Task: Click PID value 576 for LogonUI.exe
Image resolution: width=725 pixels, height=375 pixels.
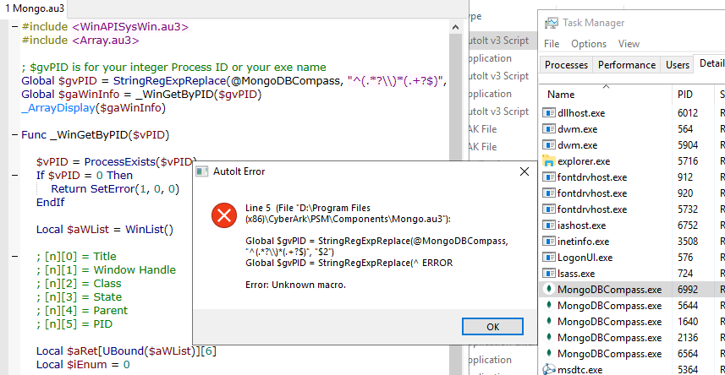Action: pos(685,258)
